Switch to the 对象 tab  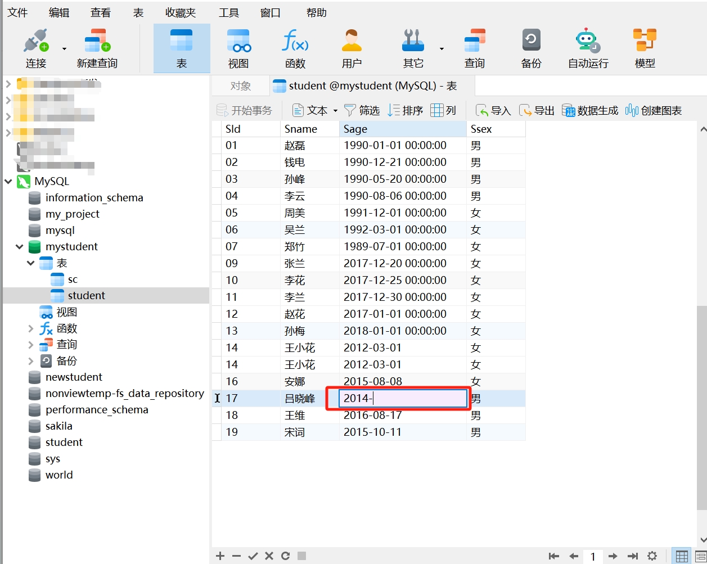click(x=241, y=86)
